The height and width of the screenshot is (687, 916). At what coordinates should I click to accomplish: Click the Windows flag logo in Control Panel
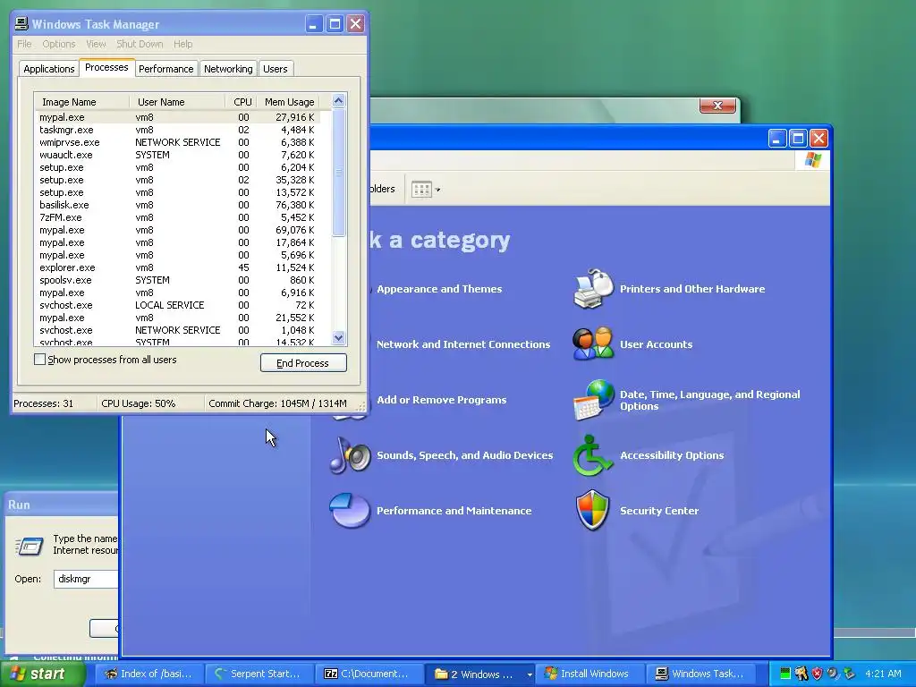coord(812,160)
